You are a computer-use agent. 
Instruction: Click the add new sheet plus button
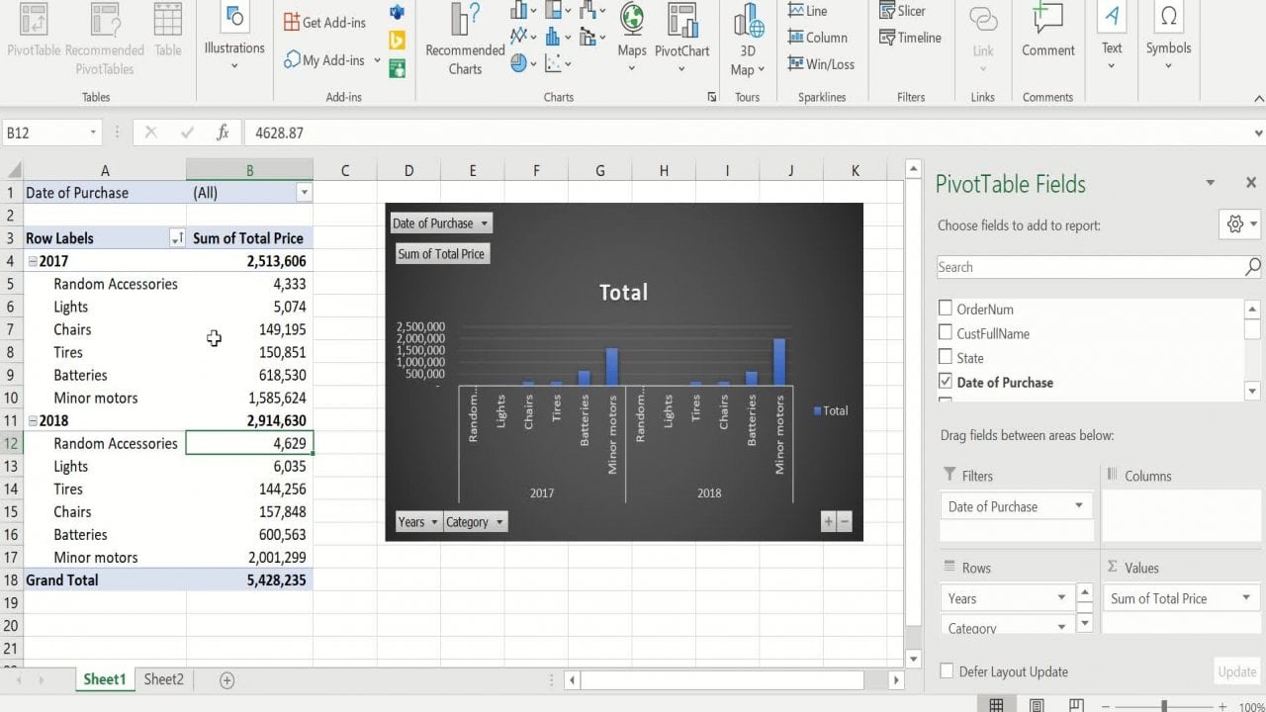pos(226,680)
